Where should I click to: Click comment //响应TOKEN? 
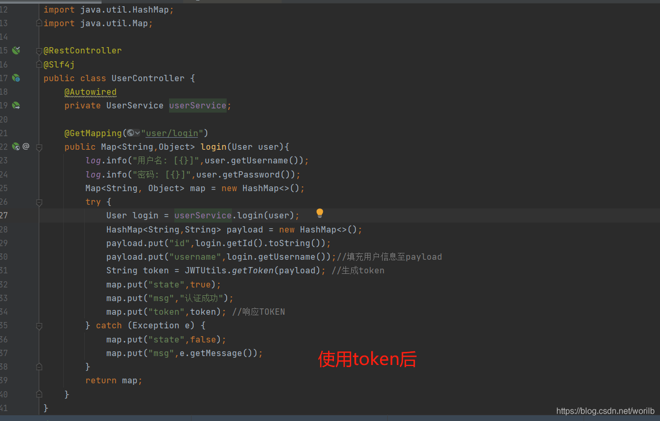pos(259,312)
